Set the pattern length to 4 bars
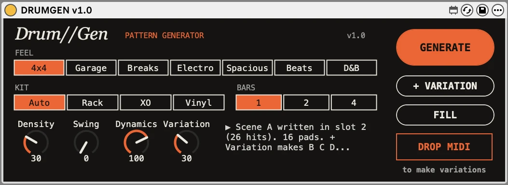 pos(354,102)
